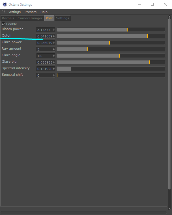Click Glare blur stepper arrows
This screenshot has height=215, width=172.
click(x=54, y=62)
